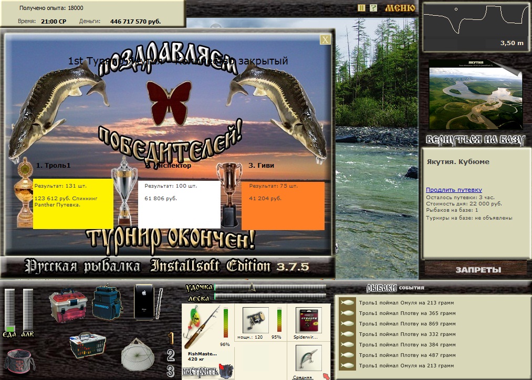Screen dimensions: 532x380
Task: Click event 'Троль1 поймал Плотву на 384 грамм'
Action: coord(407,345)
